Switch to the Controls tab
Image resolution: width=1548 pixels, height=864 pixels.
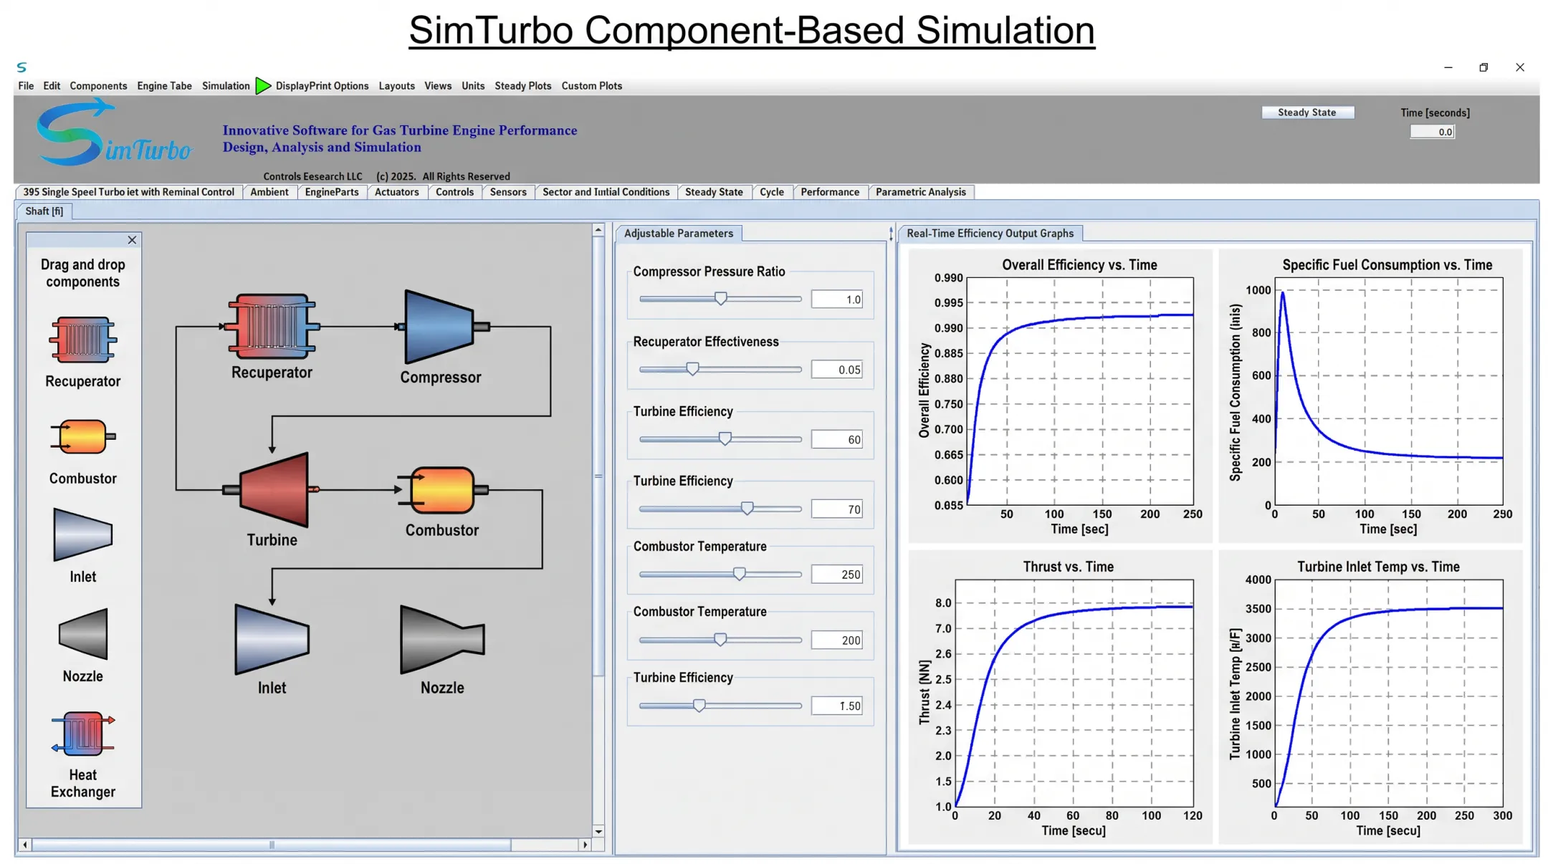coord(454,192)
